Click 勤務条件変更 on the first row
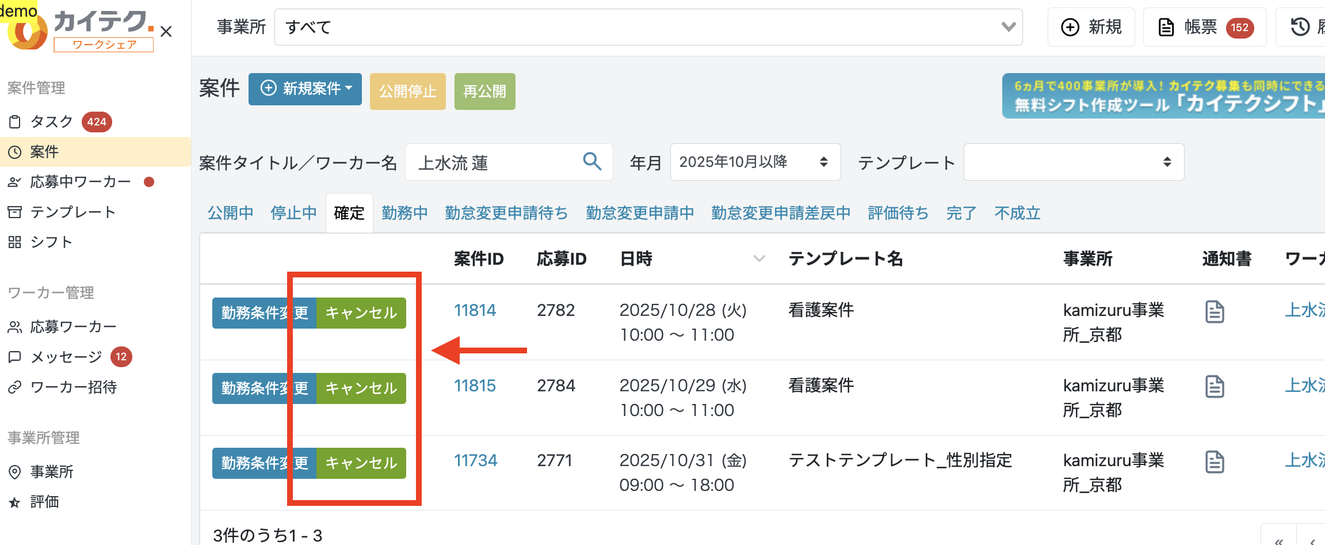Image resolution: width=1325 pixels, height=545 pixels. [x=264, y=312]
